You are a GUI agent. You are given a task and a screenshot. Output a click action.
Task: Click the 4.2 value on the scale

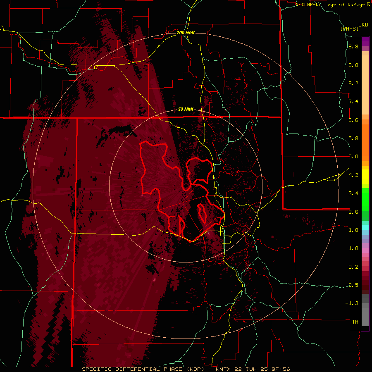point(353,175)
